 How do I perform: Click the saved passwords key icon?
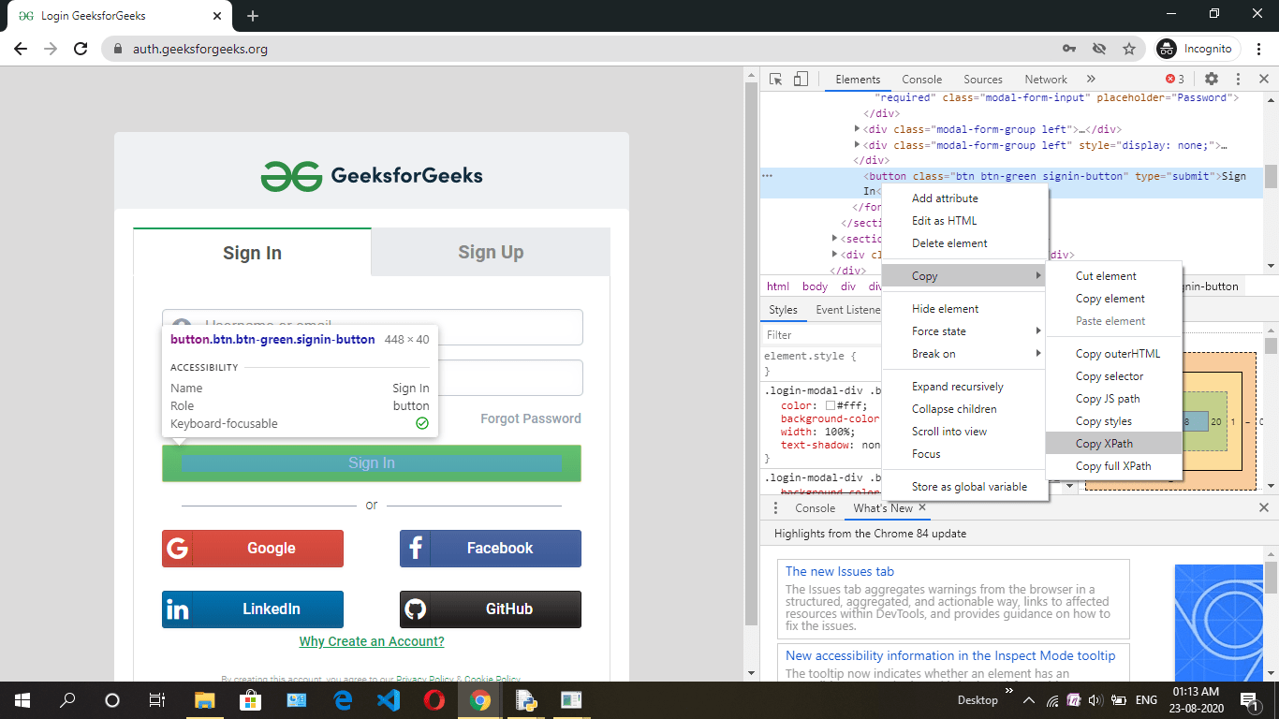[1069, 49]
